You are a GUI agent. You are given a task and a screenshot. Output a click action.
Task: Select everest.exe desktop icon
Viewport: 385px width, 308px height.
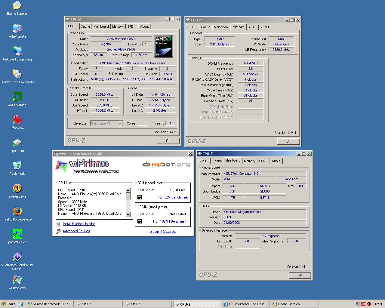17,191
